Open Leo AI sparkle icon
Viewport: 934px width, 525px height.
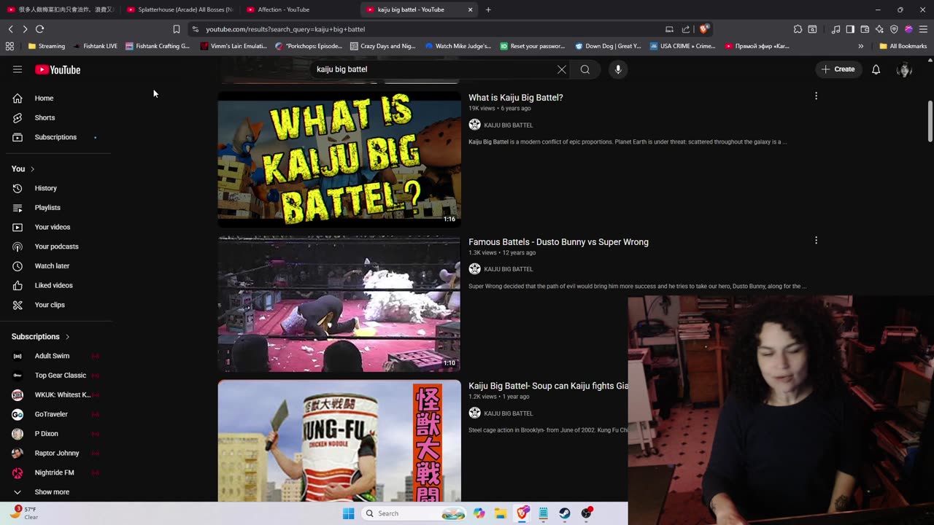(879, 29)
